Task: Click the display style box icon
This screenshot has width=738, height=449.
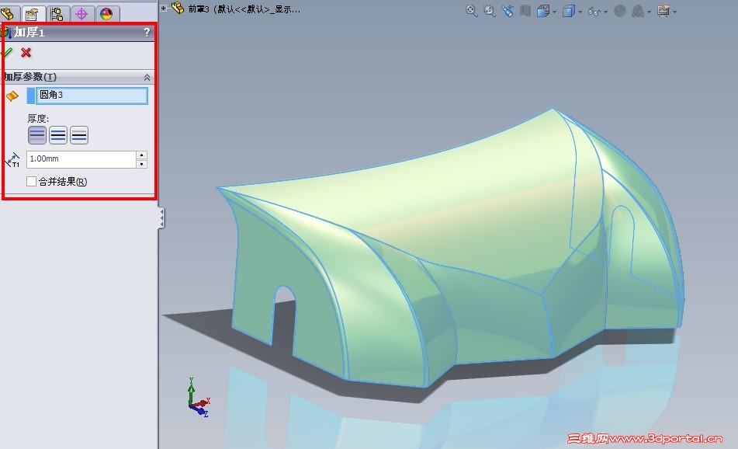Action: (569, 11)
